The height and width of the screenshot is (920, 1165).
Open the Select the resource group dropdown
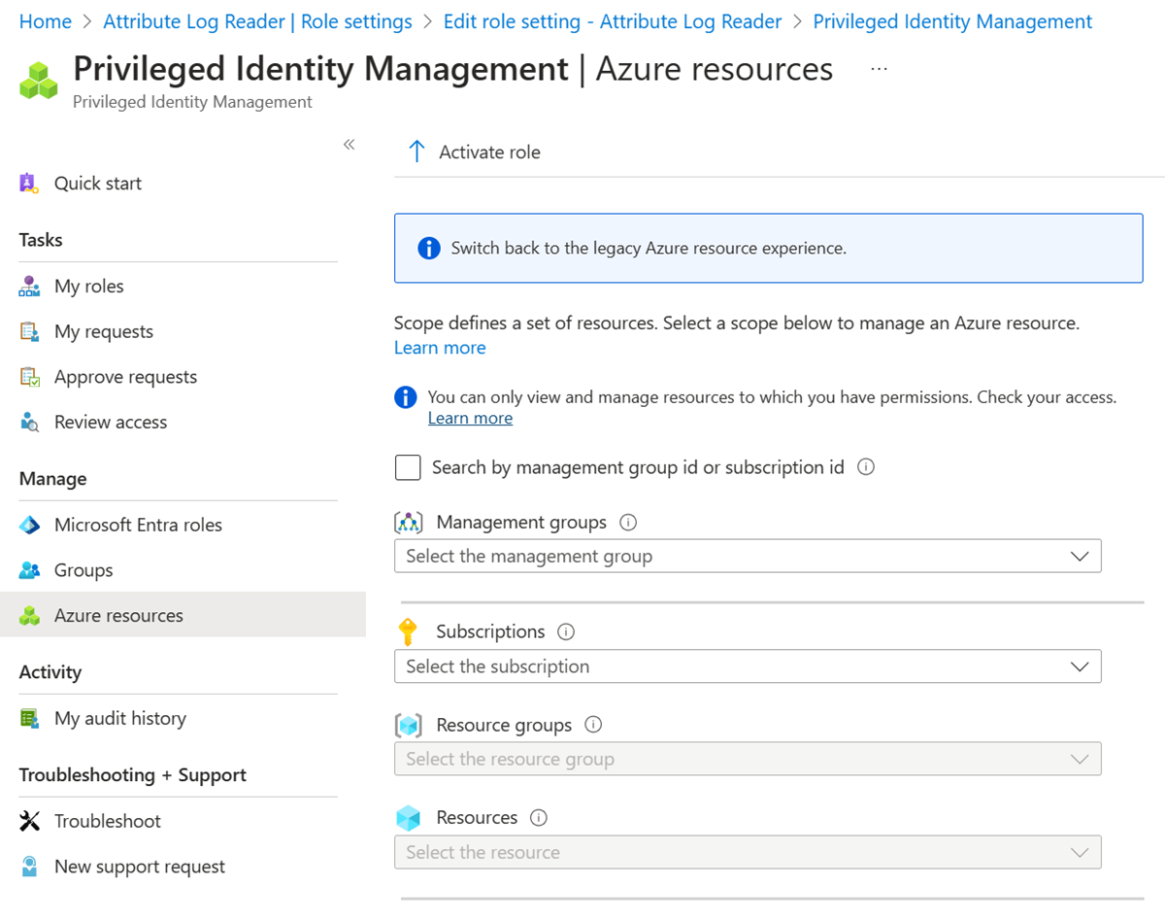(x=748, y=760)
